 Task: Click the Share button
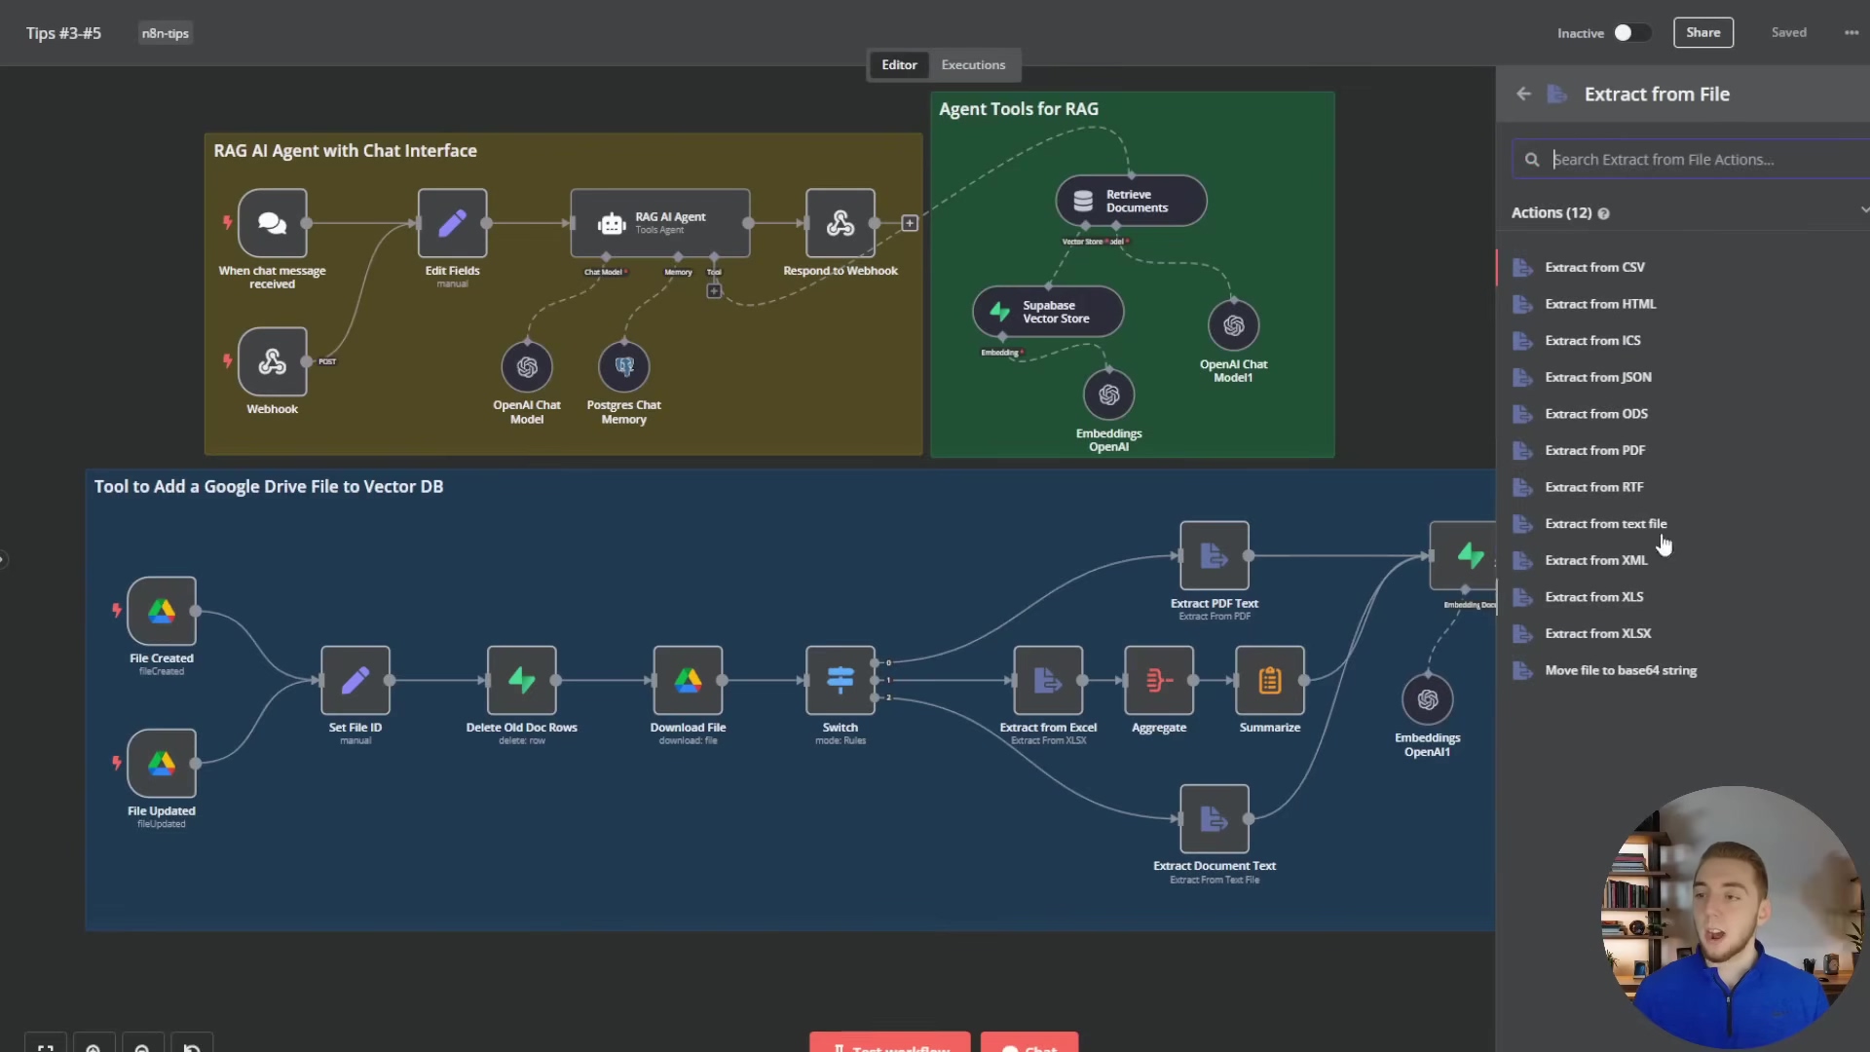click(x=1702, y=33)
